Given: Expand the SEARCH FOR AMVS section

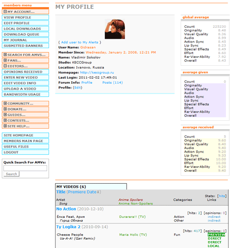Looking at the screenshot, I should tap(5, 55).
